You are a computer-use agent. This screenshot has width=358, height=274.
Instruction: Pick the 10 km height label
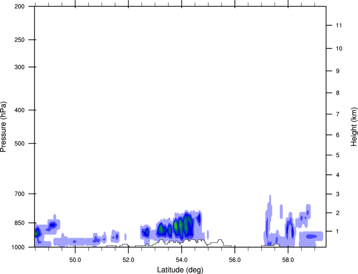(x=339, y=48)
